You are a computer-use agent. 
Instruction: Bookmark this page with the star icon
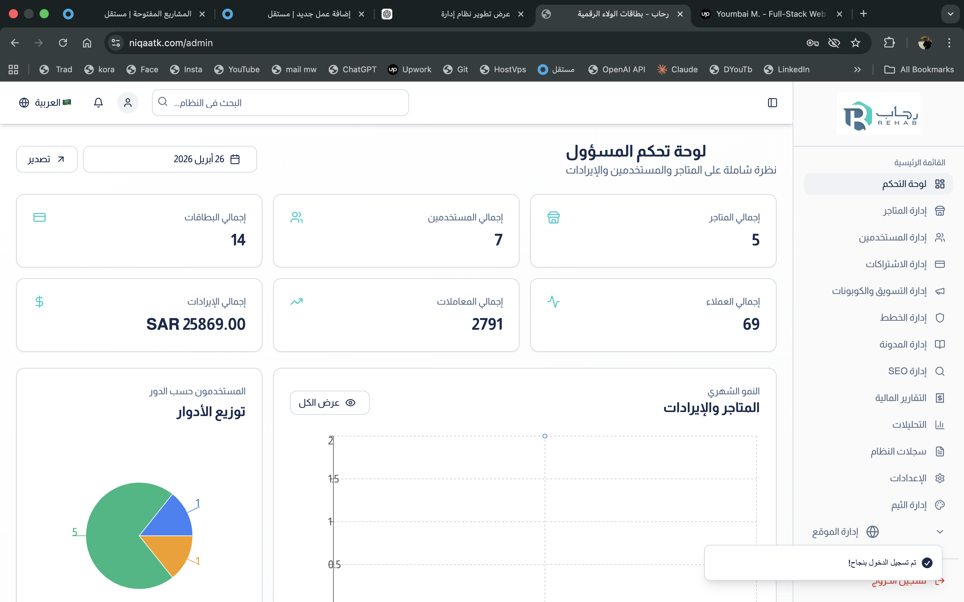(x=855, y=42)
